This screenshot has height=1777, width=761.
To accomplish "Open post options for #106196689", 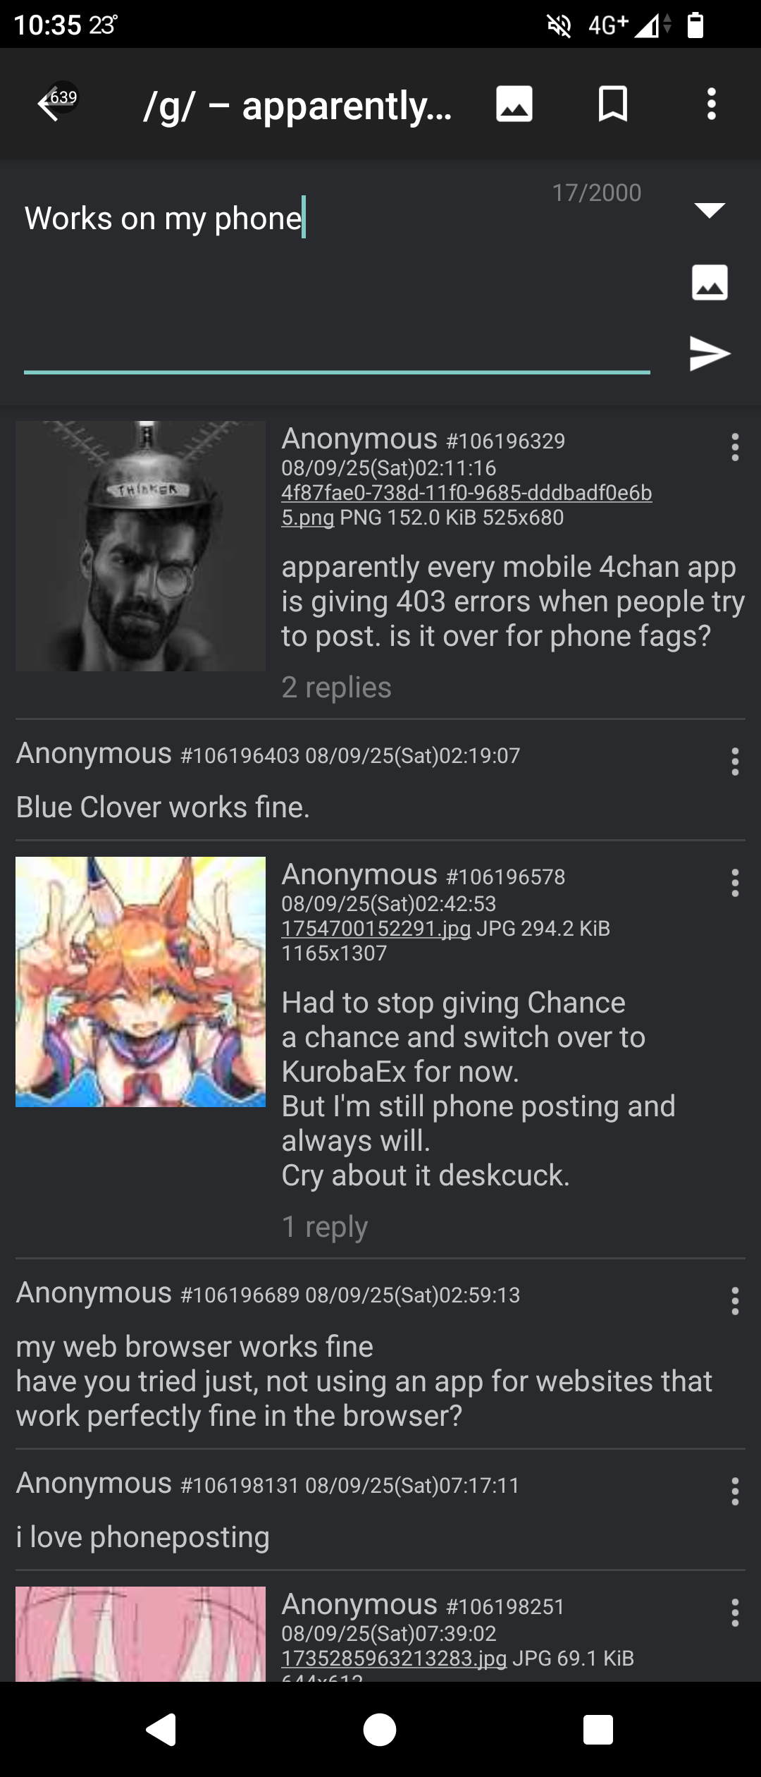I will tap(735, 1301).
